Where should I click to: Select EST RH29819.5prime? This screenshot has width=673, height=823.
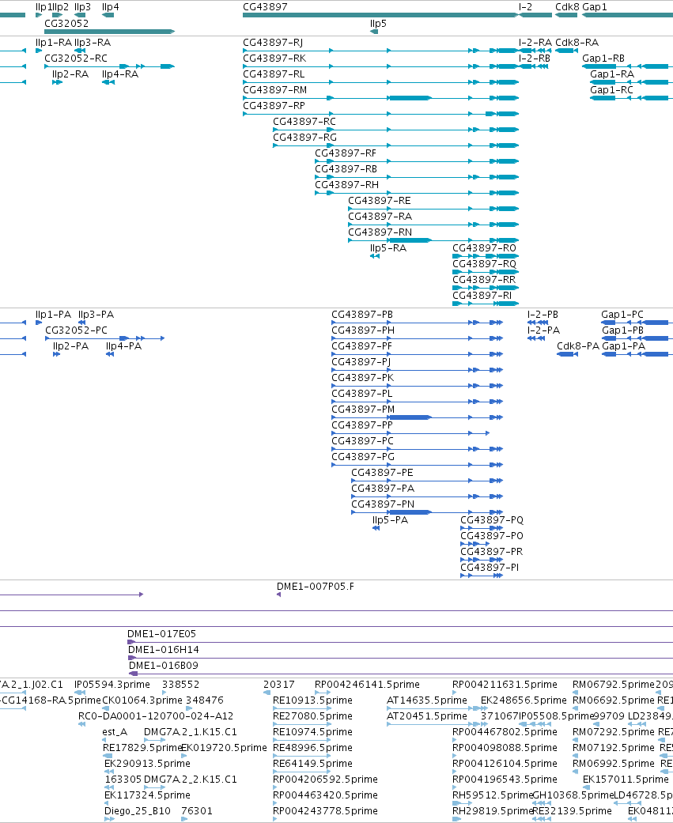click(457, 819)
